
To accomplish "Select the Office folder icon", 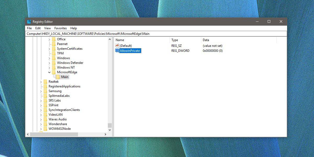I will coord(54,39).
